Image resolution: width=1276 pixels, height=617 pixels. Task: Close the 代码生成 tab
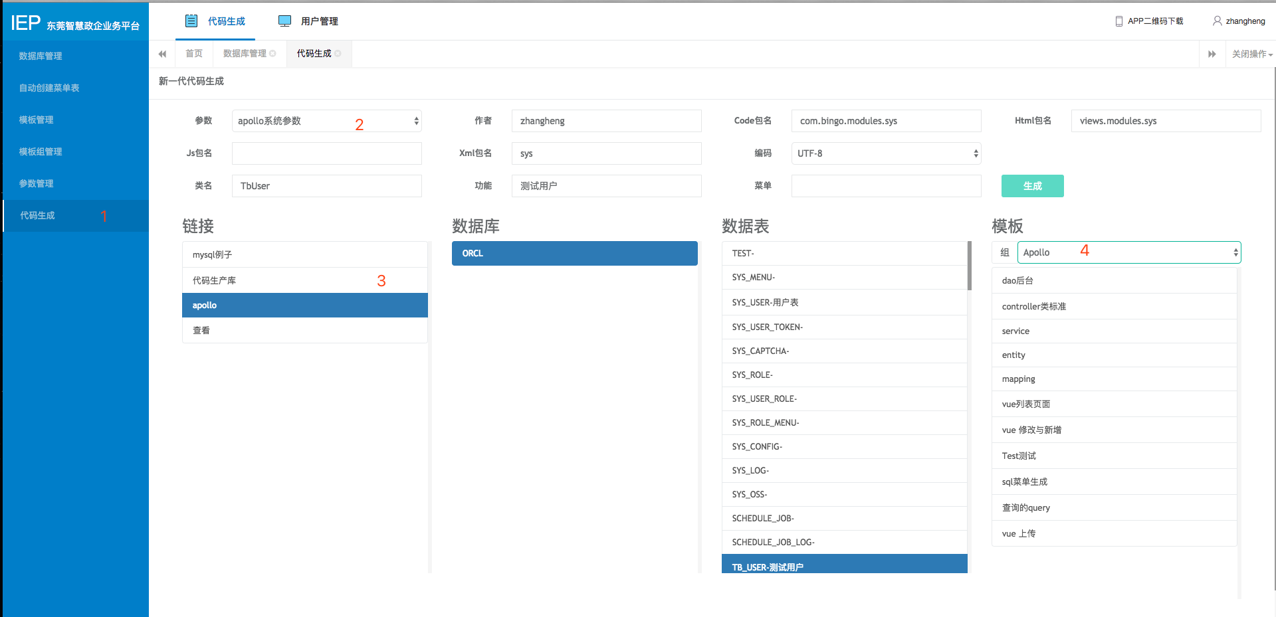pos(338,54)
